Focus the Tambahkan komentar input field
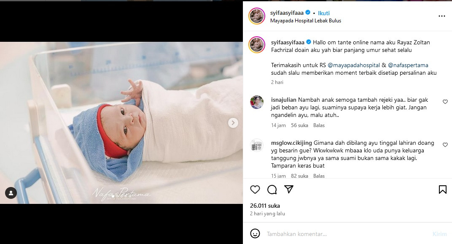452x244 pixels. pyautogui.click(x=346, y=234)
